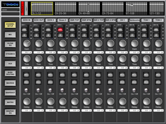Click the phase icon on CH 4
The width and height of the screenshot is (166, 124).
pyautogui.click(x=60, y=35)
